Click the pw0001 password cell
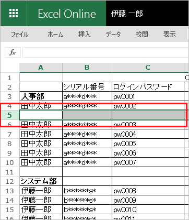Viewport: 189px width, 220px height. pyautogui.click(x=148, y=96)
